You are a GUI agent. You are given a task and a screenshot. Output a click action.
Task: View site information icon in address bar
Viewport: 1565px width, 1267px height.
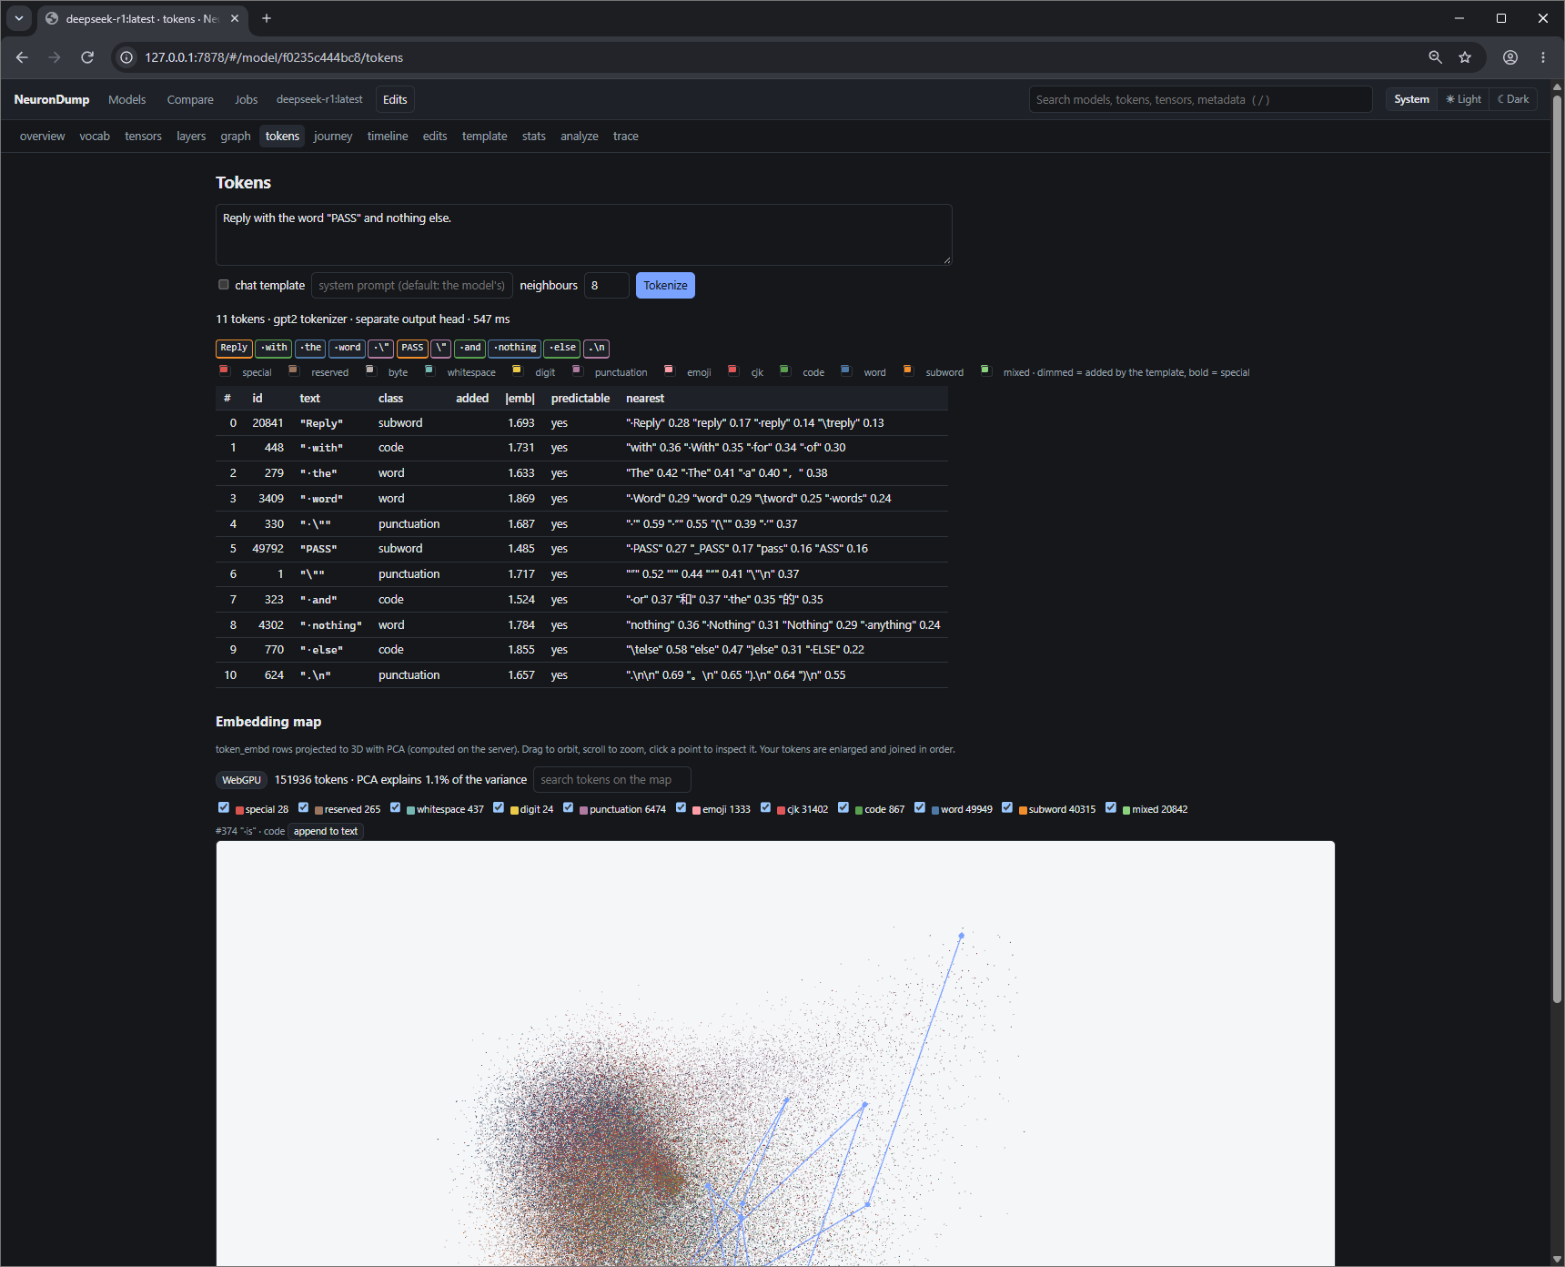click(x=127, y=57)
